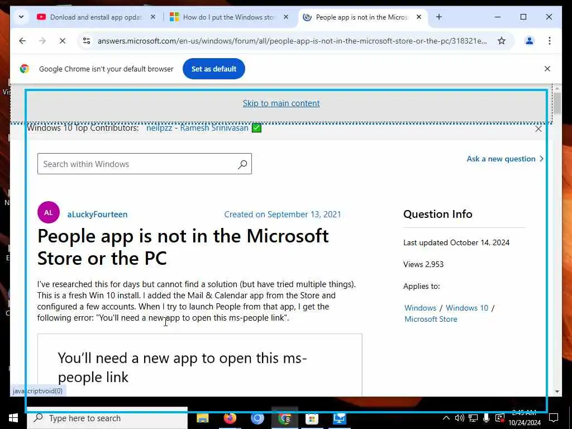Open Ramesh Srinivasan contributor link
572x429 pixels.
214,128
